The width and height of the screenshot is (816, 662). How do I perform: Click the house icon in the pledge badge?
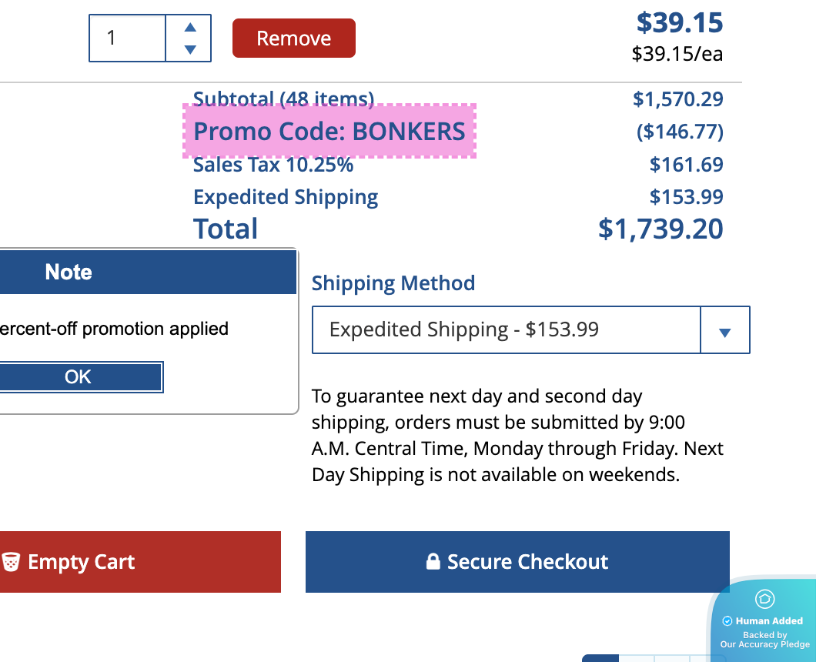coord(764,599)
